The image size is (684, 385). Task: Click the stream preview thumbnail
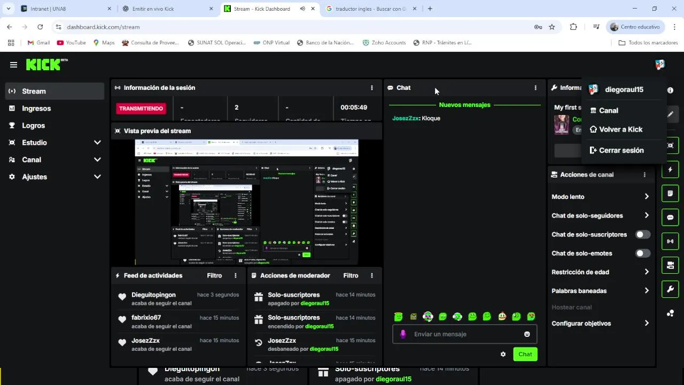coord(246,202)
